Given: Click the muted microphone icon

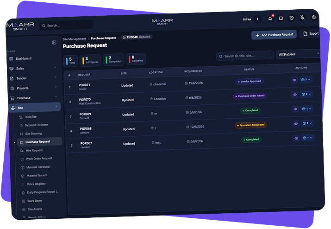Looking at the screenshot, I should coord(302,18).
